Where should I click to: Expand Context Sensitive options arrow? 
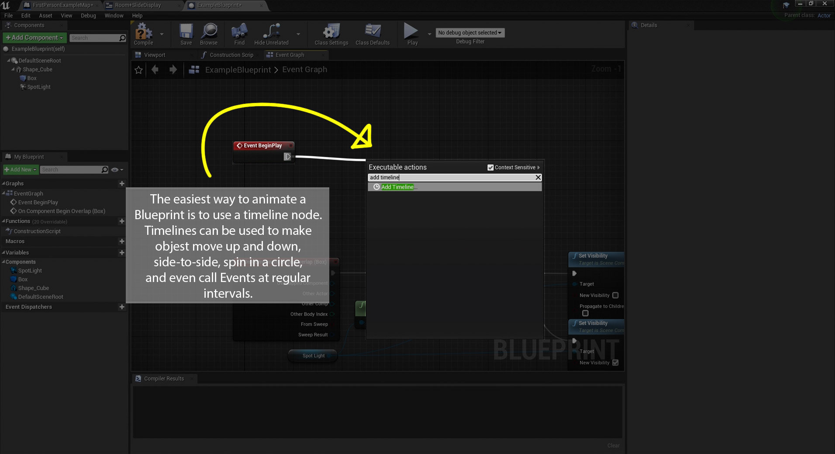(x=538, y=167)
